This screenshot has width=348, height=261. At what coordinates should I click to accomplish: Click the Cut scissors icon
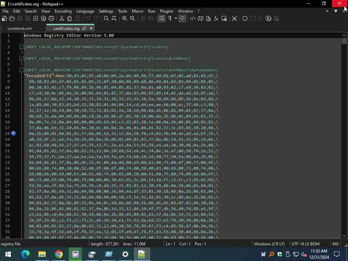(62, 19)
